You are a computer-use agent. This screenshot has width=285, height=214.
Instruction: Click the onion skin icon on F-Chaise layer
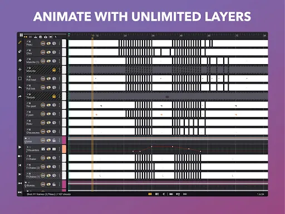coord(54,158)
